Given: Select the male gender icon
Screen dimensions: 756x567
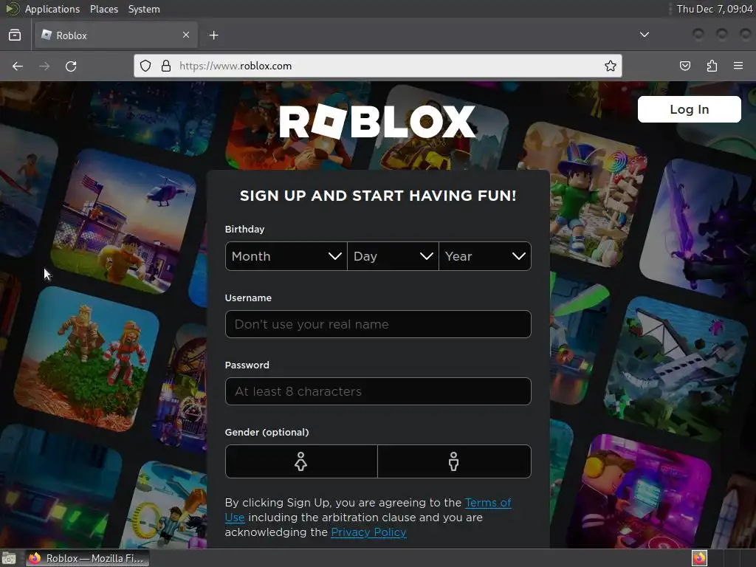Looking at the screenshot, I should [454, 461].
